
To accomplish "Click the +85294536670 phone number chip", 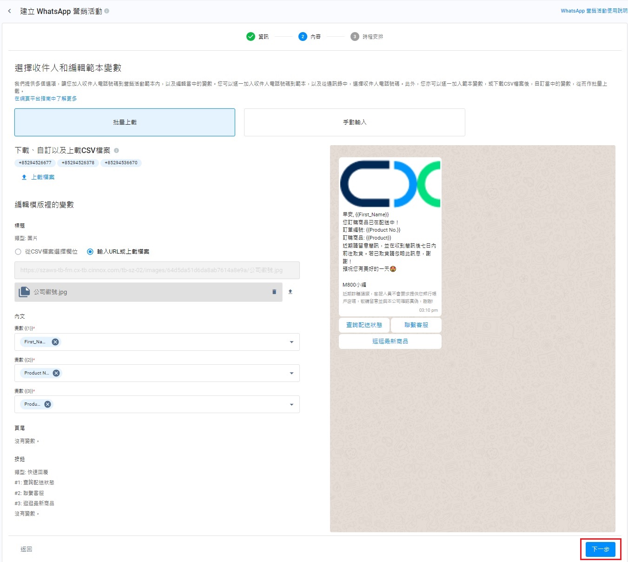I will pos(121,163).
